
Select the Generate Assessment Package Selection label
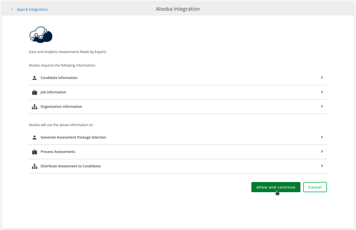click(73, 137)
